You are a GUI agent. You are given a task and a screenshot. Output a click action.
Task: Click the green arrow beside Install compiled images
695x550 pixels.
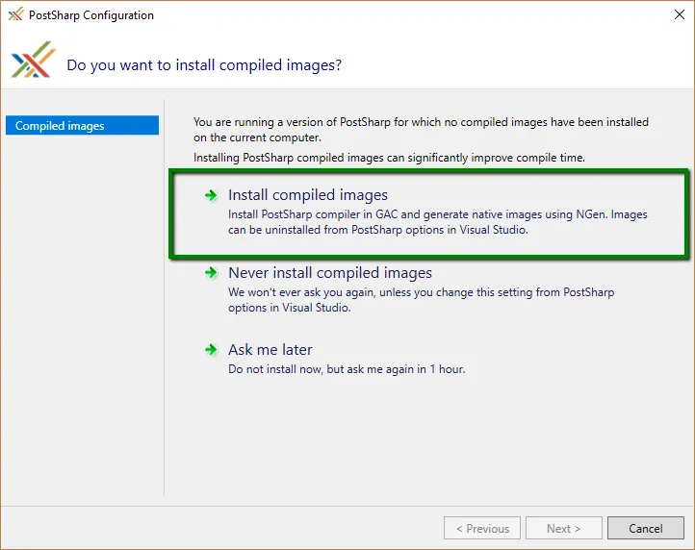pos(211,195)
